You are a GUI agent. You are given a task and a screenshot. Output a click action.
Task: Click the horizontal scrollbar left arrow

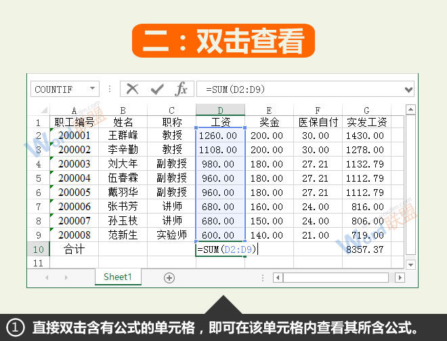click(x=277, y=277)
